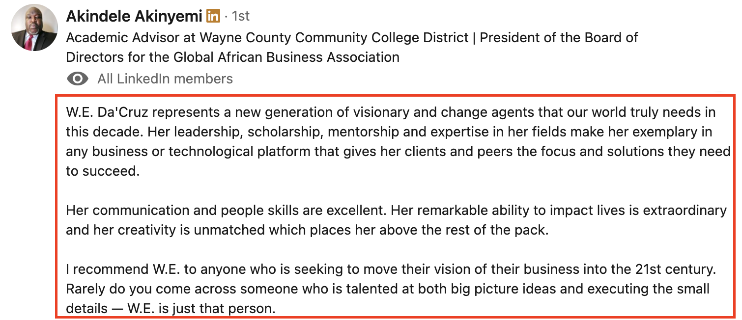The image size is (742, 320).
Task: Select the gold LinkedIn Premium badge icon
Action: pos(213,16)
